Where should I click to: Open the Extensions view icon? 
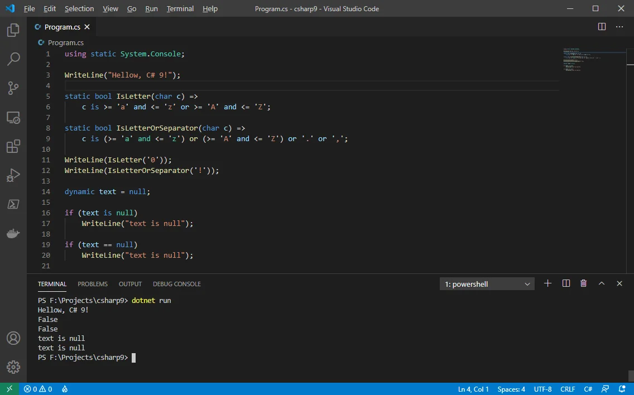13,146
